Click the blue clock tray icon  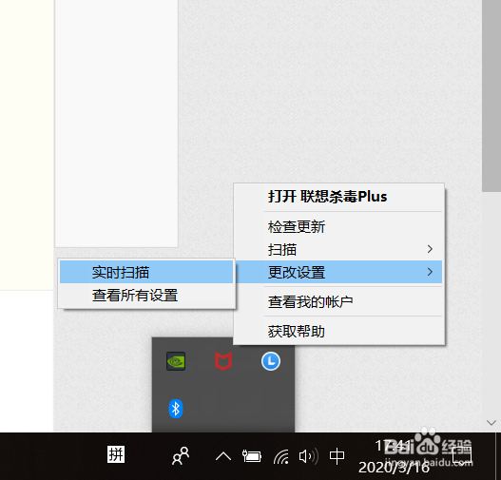click(x=271, y=361)
